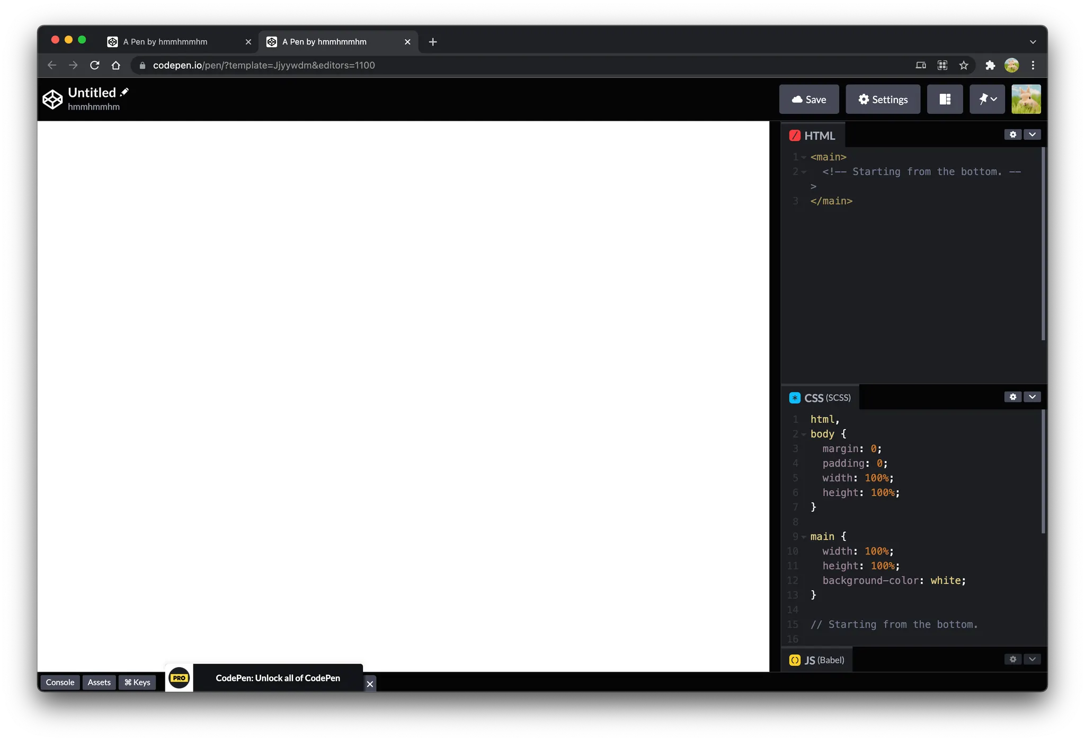Reload the page in browser
The image size is (1085, 741).
coord(95,65)
